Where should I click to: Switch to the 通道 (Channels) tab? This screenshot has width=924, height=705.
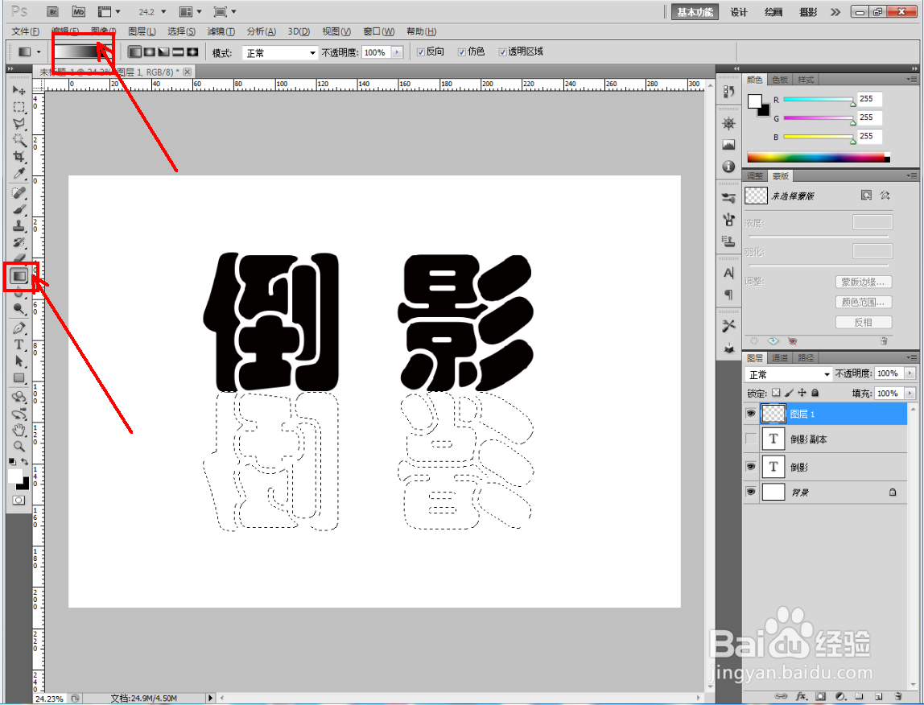click(x=779, y=357)
